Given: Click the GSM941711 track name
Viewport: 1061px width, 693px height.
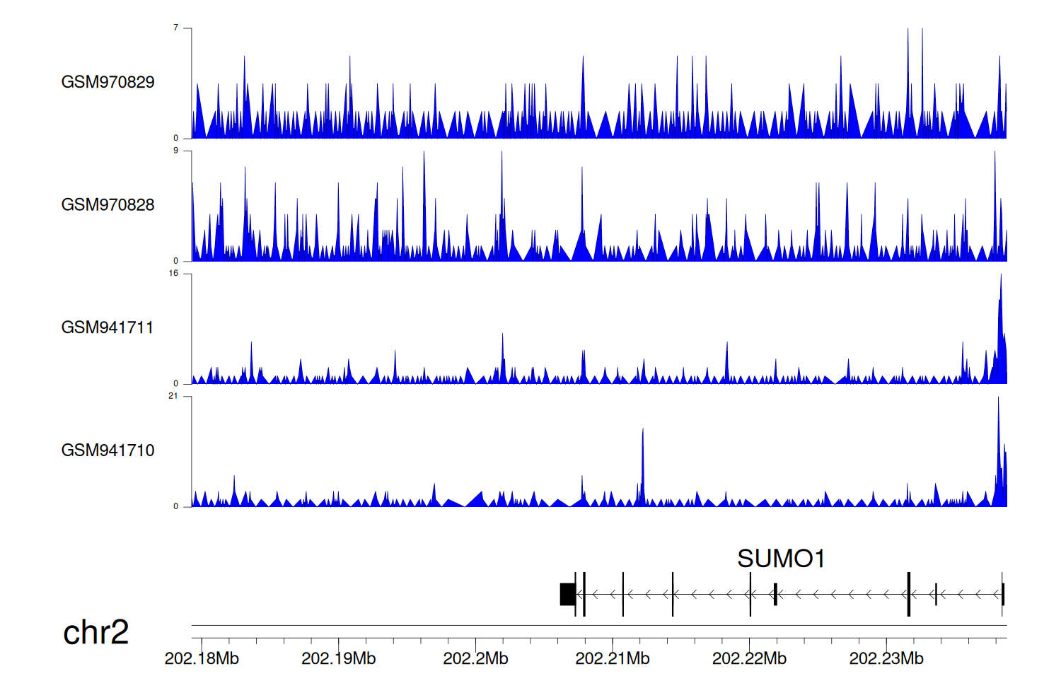Looking at the screenshot, I should click(108, 327).
